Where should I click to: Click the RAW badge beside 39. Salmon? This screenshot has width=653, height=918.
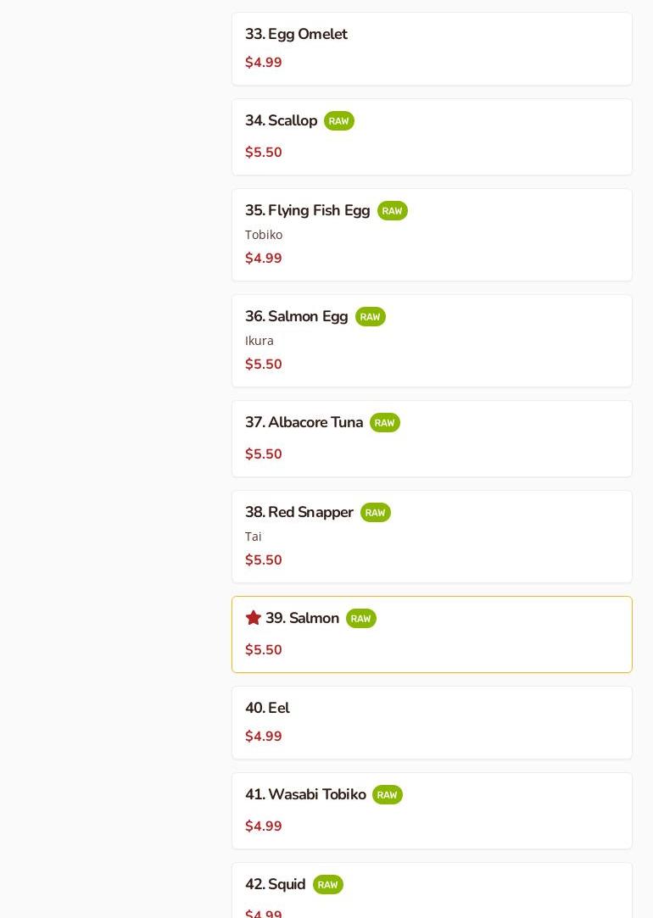pyautogui.click(x=360, y=619)
